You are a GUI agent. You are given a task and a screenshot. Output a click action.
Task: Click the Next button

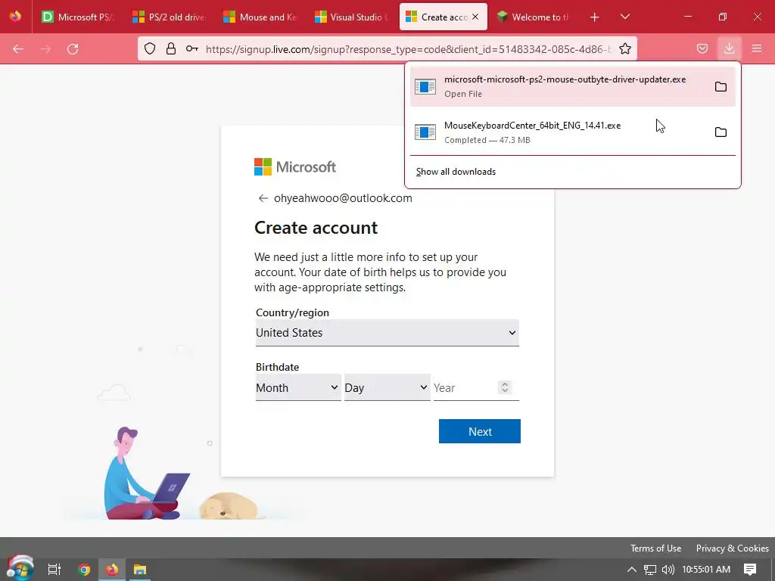click(x=479, y=431)
